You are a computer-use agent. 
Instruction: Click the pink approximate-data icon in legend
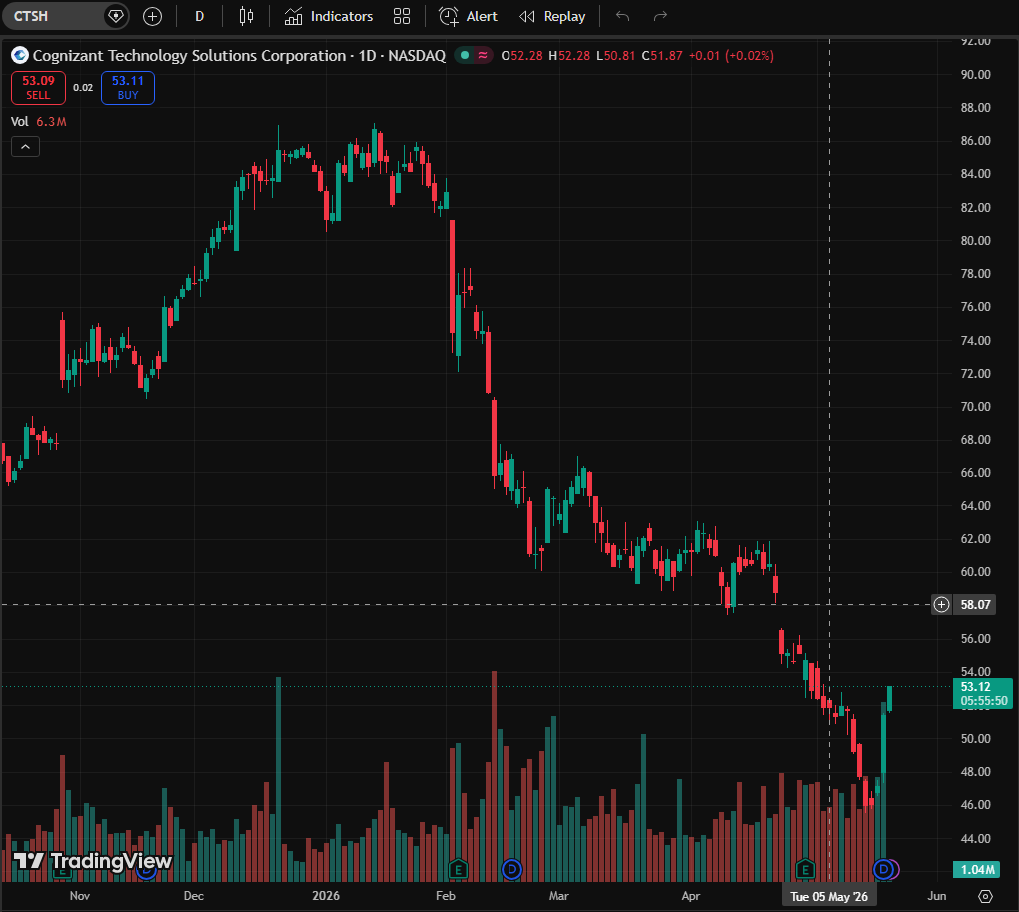click(x=483, y=55)
